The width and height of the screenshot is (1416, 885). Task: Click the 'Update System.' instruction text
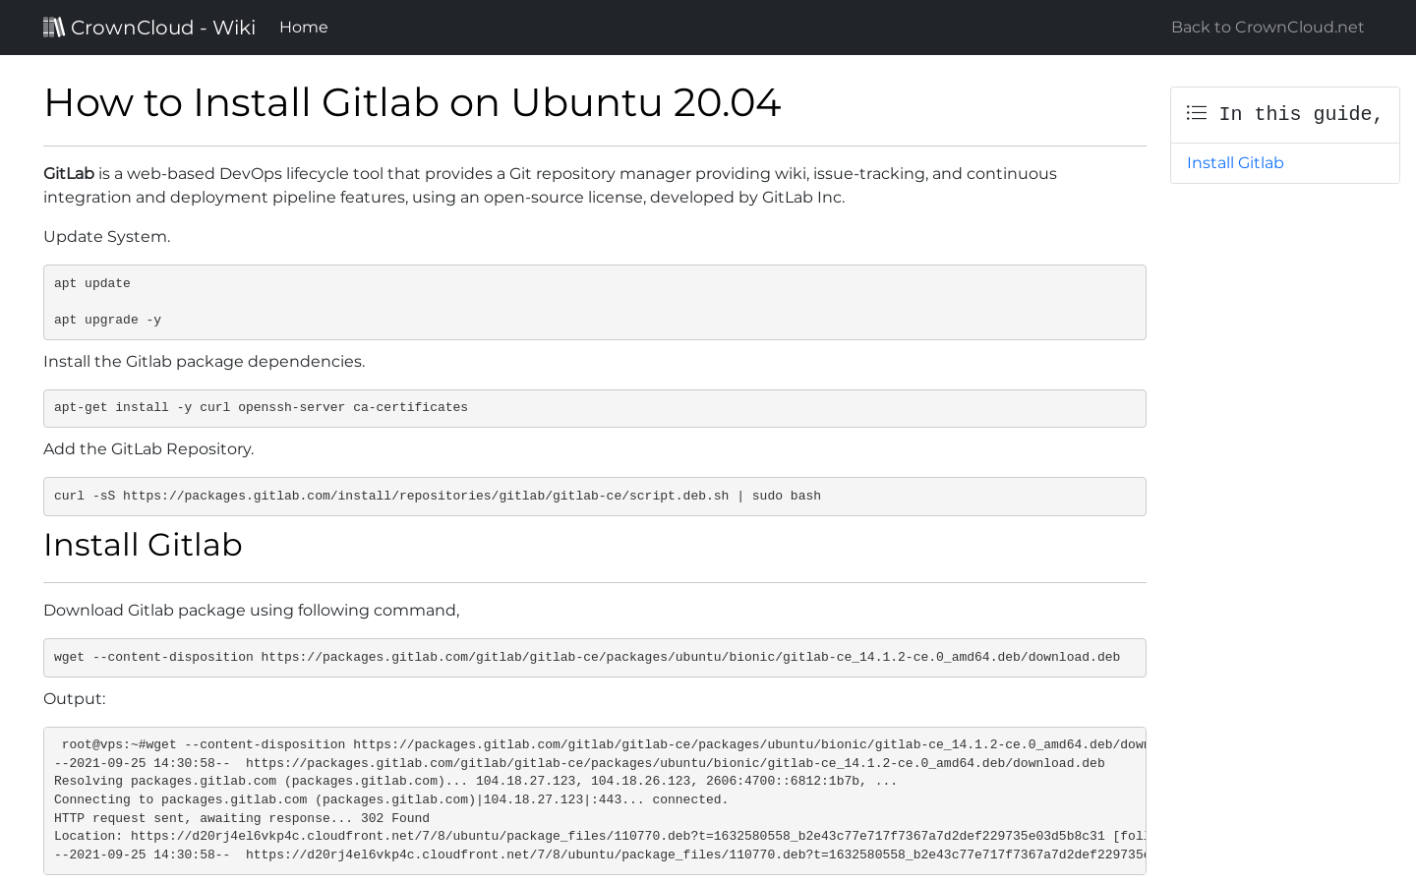105,236
